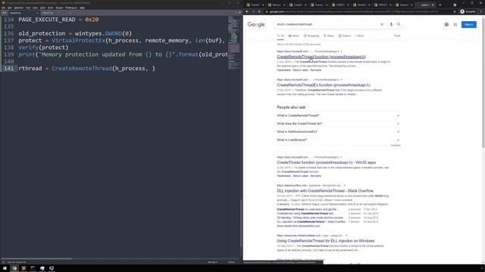Open the Google apps grid icon

click(455, 24)
